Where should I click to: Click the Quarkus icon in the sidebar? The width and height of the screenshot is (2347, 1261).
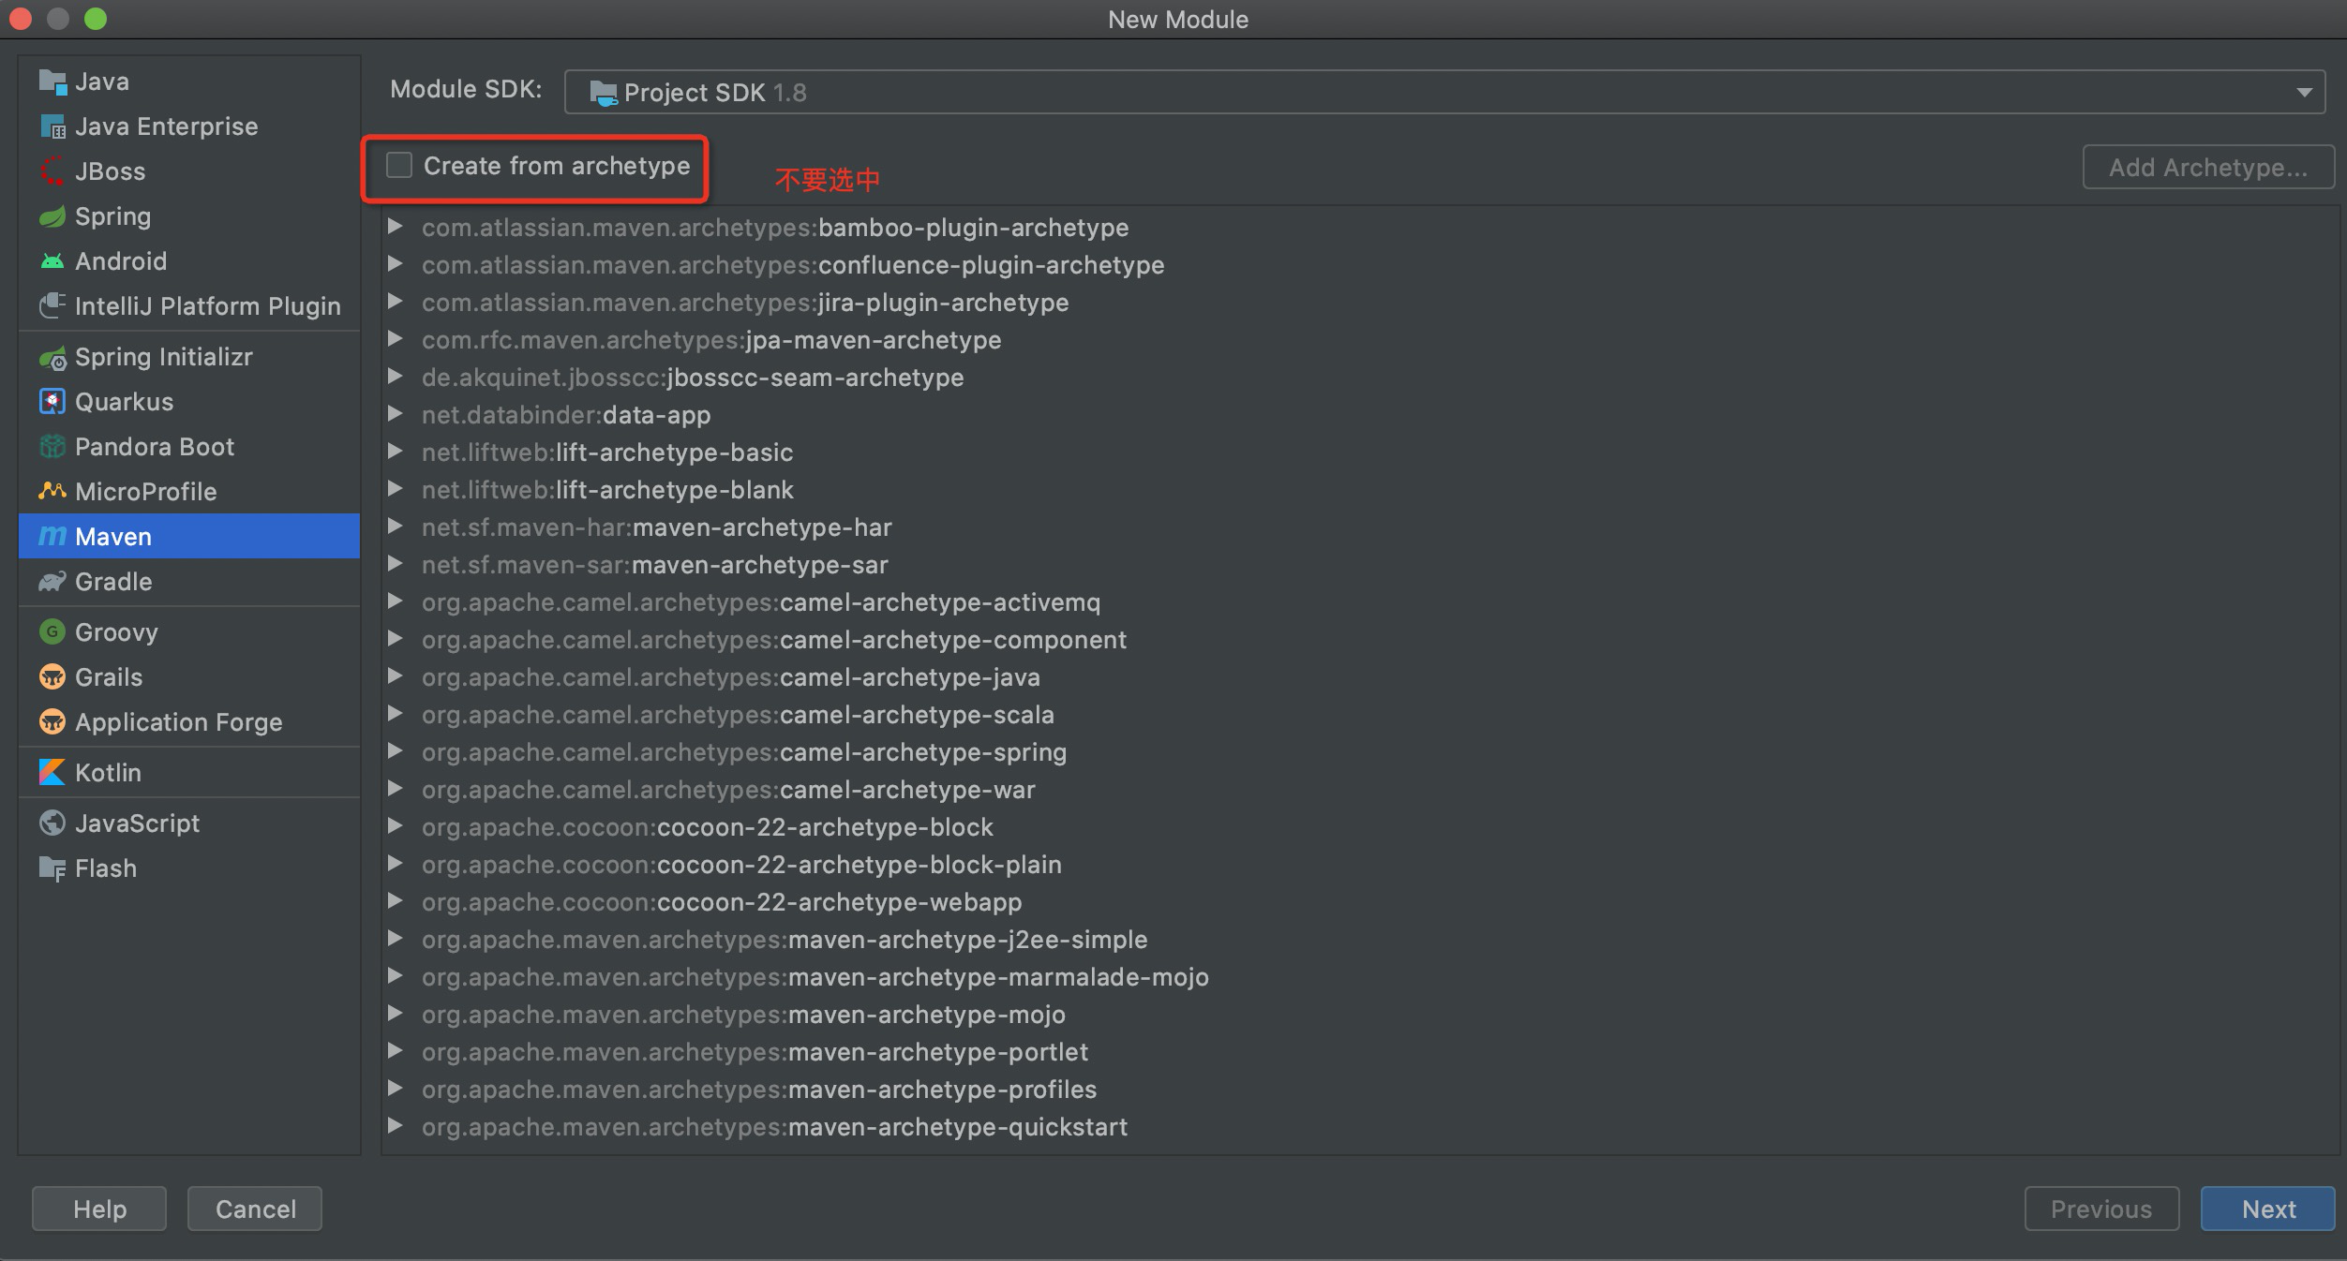pos(52,402)
